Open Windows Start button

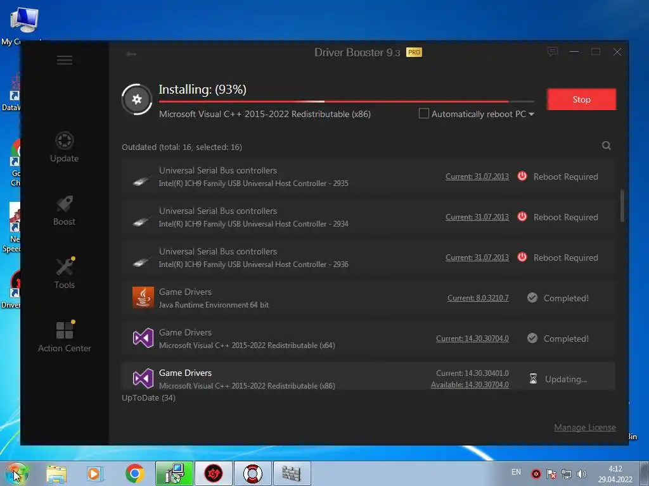[x=16, y=473]
